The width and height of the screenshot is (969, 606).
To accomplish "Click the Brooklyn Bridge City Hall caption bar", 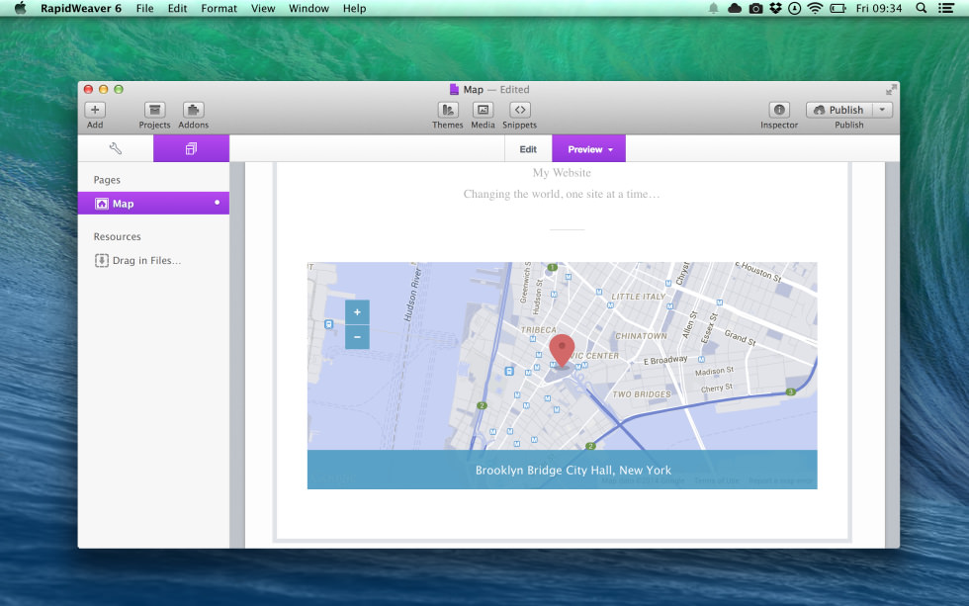I will click(562, 470).
